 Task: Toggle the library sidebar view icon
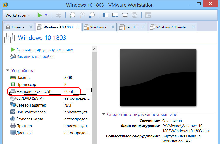pyautogui.click(x=105, y=15)
